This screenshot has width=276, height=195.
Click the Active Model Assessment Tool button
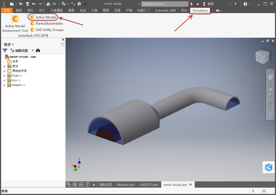[x=15, y=24]
